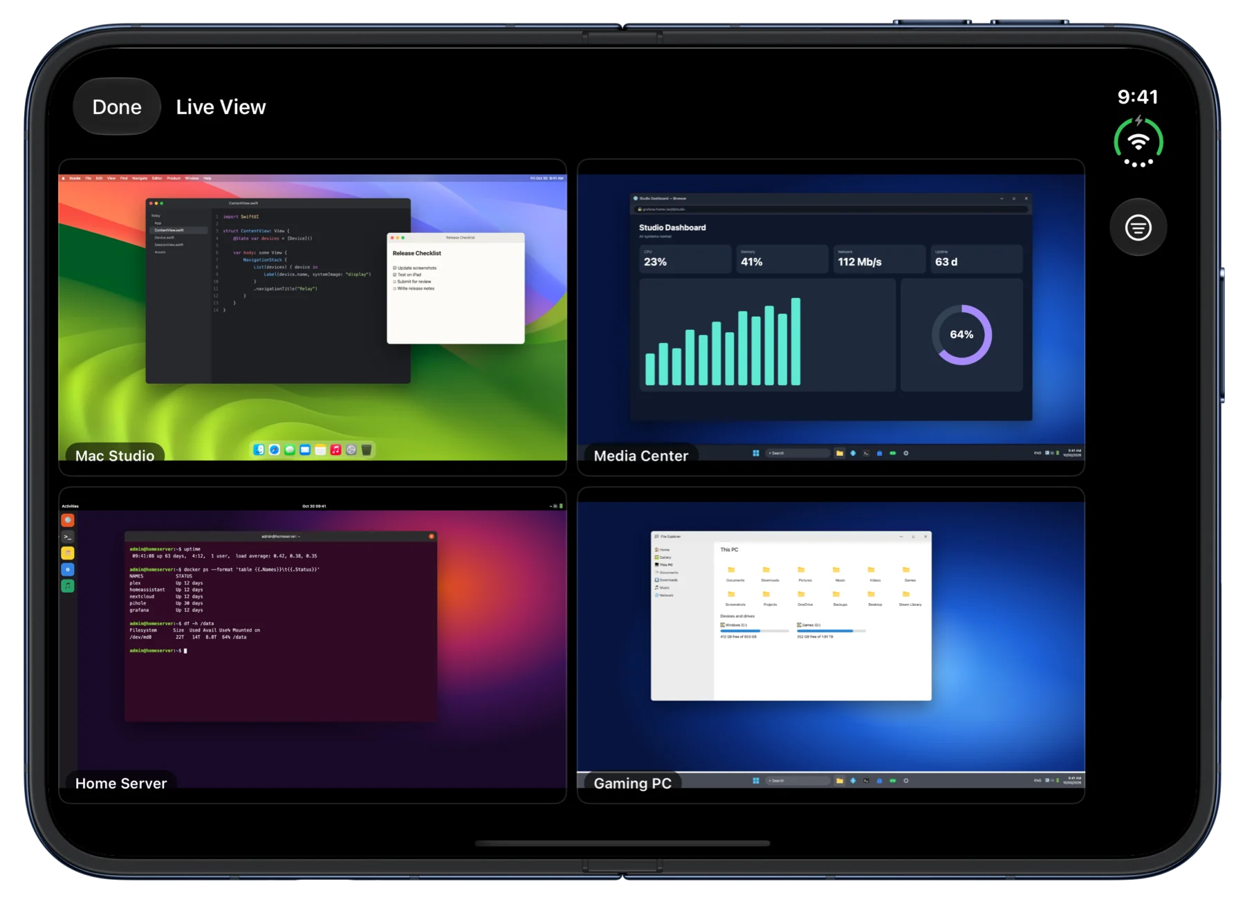Click the Games (D:) drive usage bar
The width and height of the screenshot is (1245, 904).
click(831, 631)
